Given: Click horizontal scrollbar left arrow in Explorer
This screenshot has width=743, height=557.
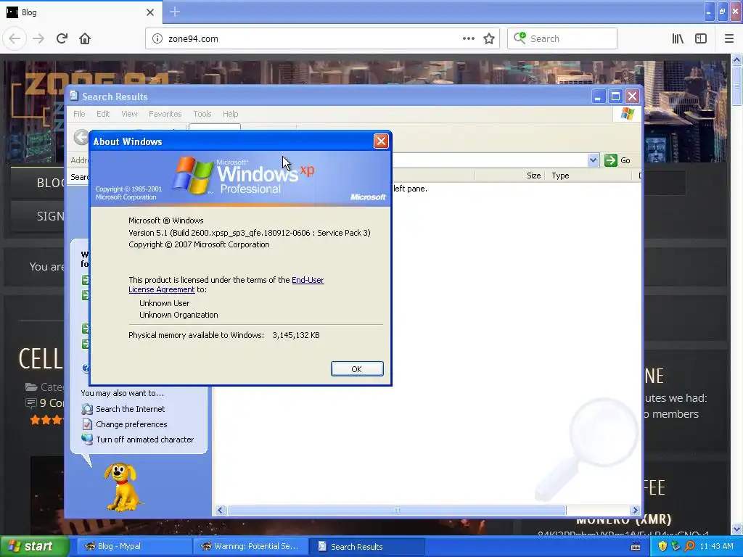Looking at the screenshot, I should click(x=220, y=510).
